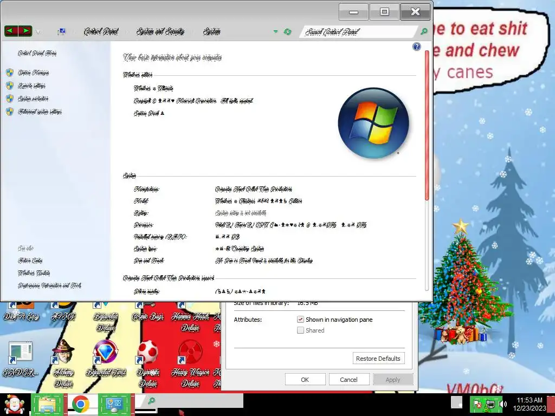The image size is (555, 416).
Task: Toggle Shown in navigation pane checkbox
Action: point(300,320)
